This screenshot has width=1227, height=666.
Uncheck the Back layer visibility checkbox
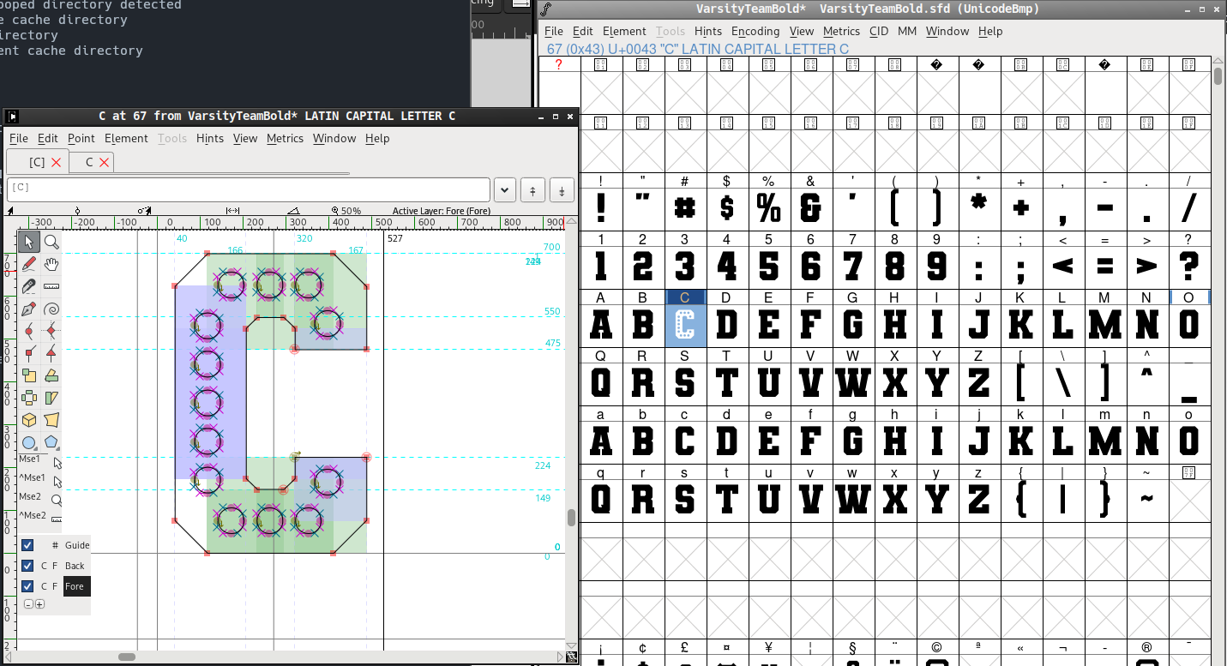[27, 566]
